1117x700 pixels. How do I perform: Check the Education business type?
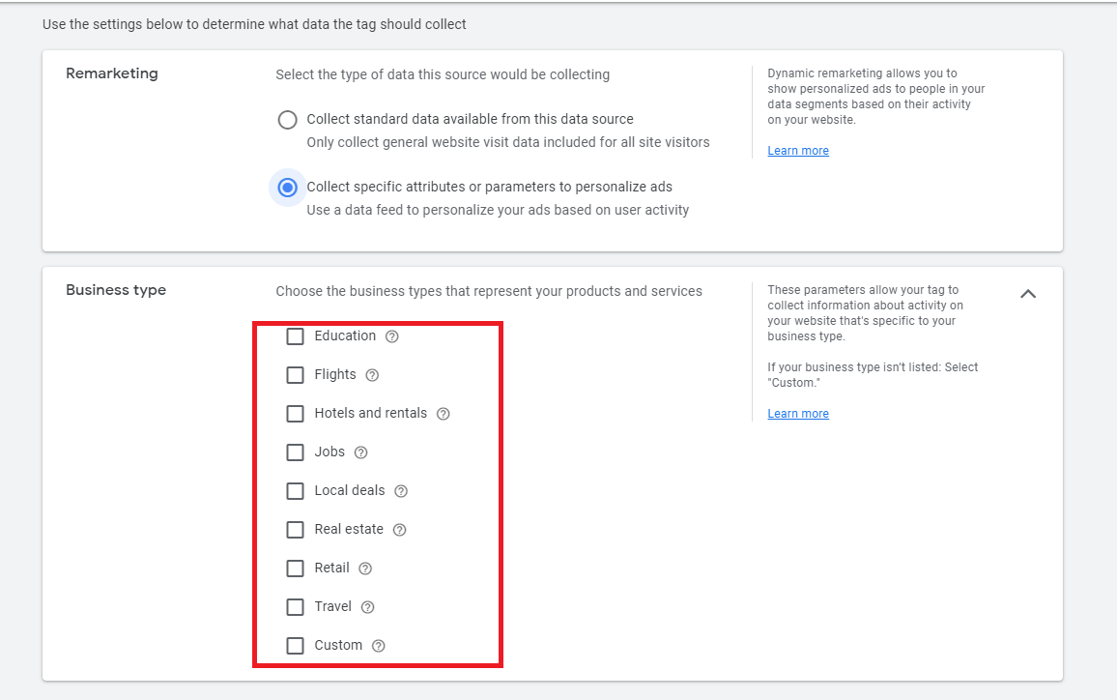coord(295,336)
